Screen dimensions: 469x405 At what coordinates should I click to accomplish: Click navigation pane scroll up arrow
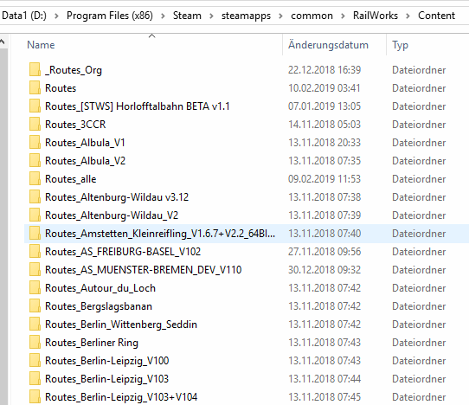pyautogui.click(x=3, y=42)
